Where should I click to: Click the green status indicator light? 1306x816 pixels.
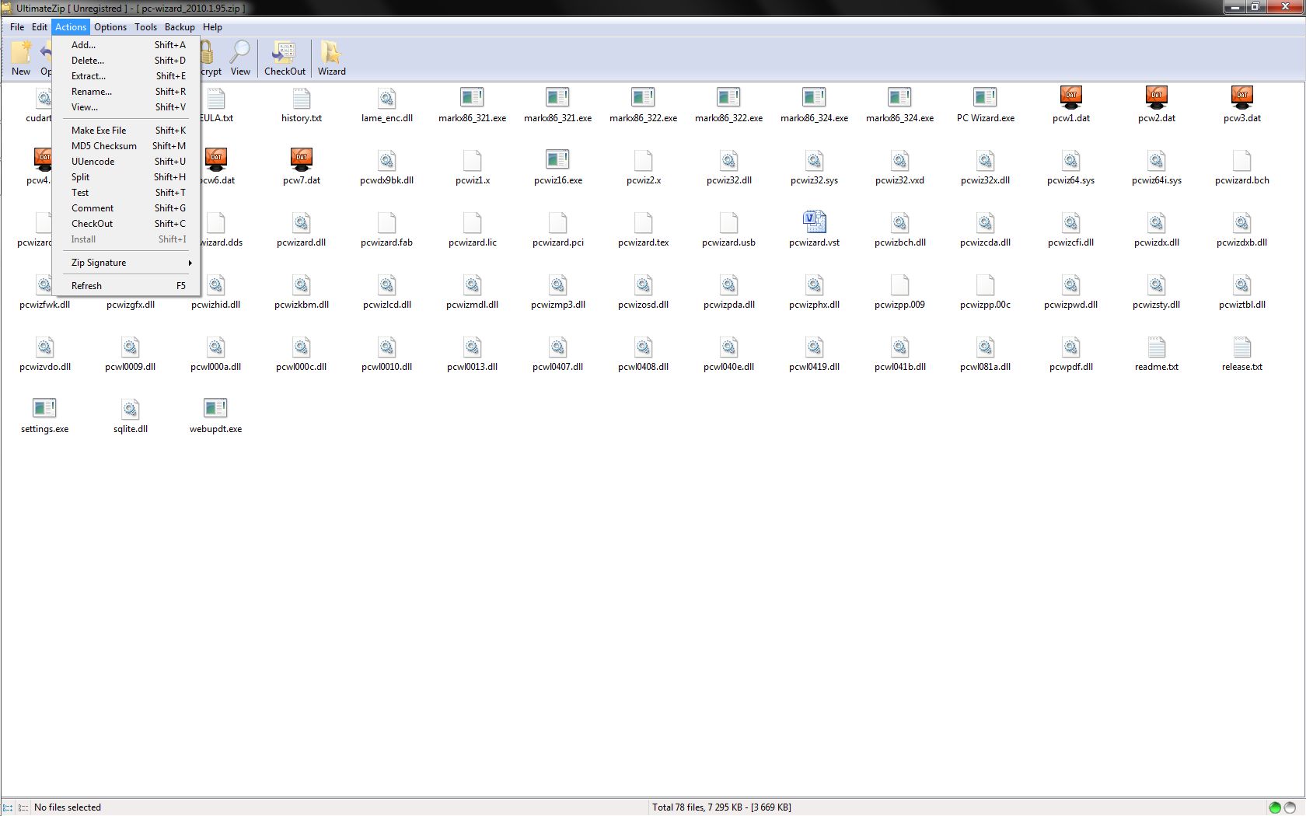pos(1275,807)
